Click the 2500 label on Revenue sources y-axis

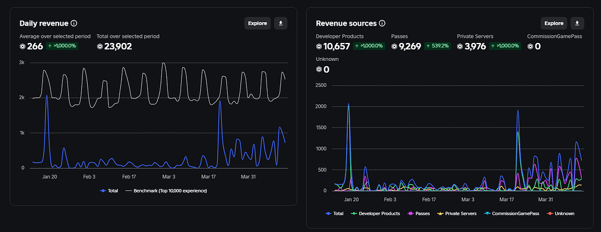[321, 85]
